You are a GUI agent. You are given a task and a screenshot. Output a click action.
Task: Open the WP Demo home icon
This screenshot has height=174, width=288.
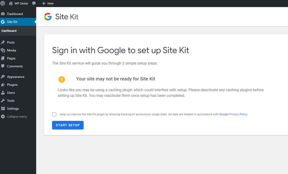pos(11,3)
